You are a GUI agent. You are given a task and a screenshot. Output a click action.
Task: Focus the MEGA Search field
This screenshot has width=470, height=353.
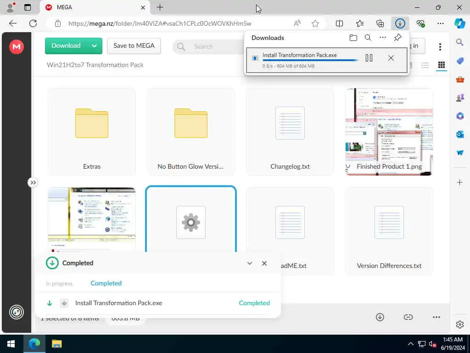click(208, 46)
